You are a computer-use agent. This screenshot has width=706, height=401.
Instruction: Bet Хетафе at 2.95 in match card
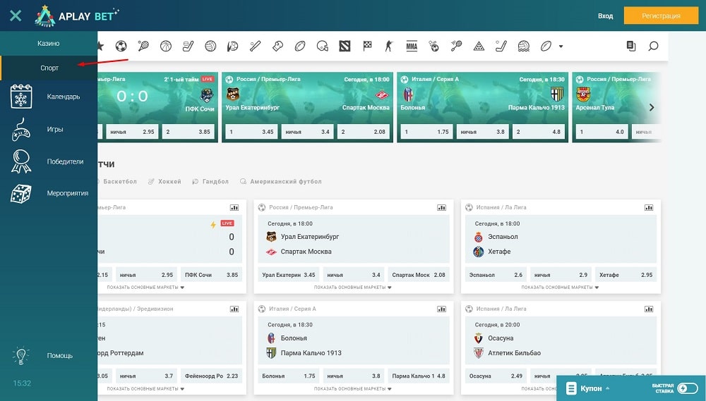pyautogui.click(x=626, y=275)
